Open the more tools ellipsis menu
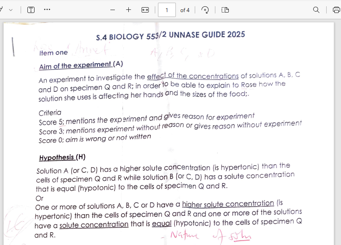Image resolution: width=341 pixels, height=245 pixels. click(x=47, y=9)
